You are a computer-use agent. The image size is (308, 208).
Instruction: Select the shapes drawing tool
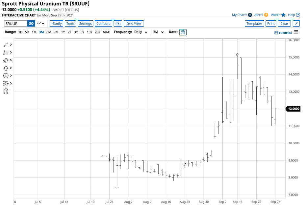6,60
